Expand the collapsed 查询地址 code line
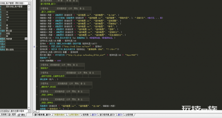Screen dimensions: 222x118 [37, 47]
